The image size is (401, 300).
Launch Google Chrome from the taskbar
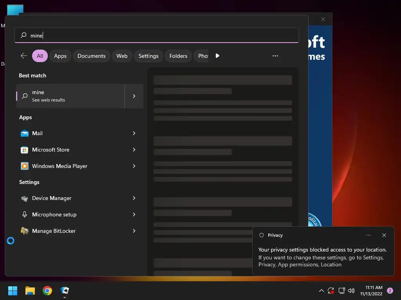tap(47, 291)
